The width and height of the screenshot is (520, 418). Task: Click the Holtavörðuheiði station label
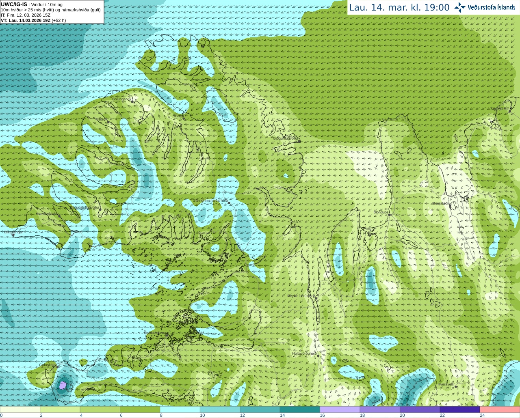[304, 353]
